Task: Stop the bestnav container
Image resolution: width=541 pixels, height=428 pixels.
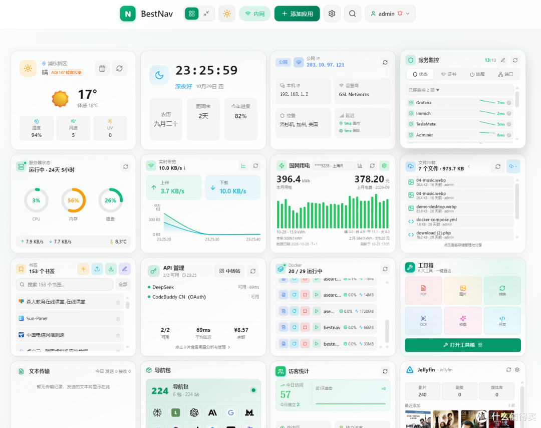Action: pos(305,327)
